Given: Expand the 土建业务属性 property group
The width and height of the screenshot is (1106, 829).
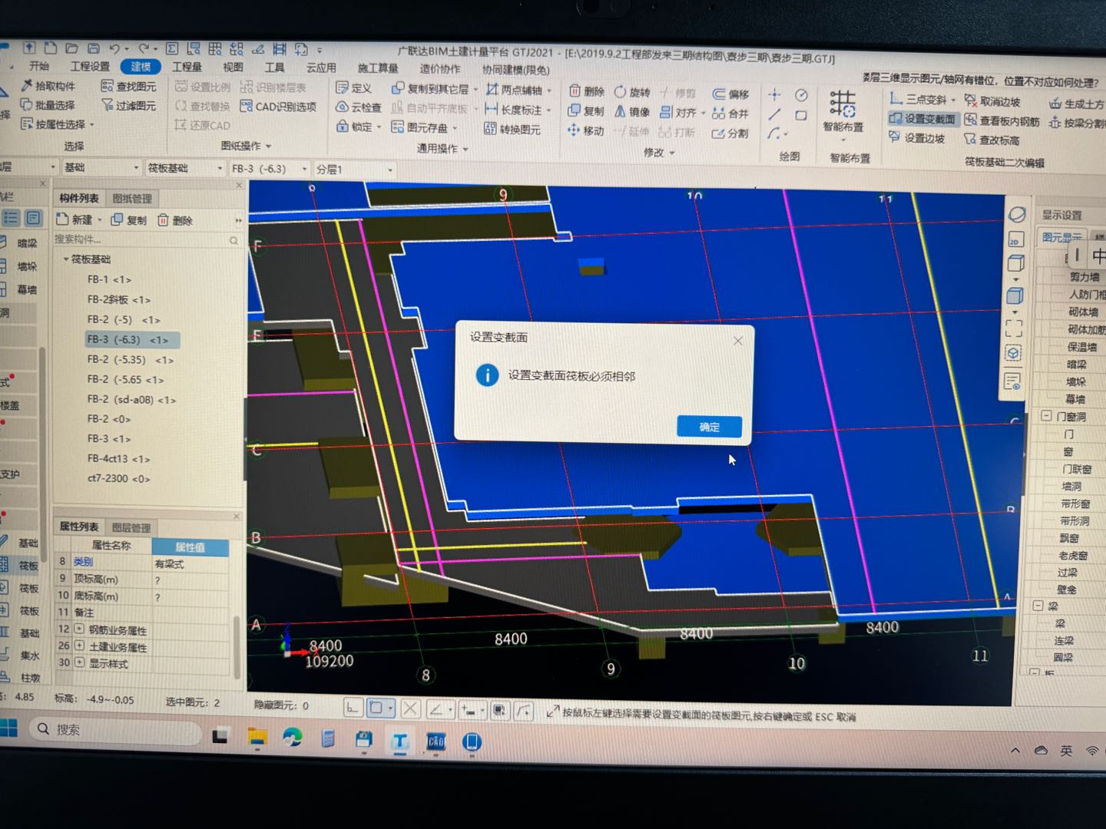Looking at the screenshot, I should 79,646.
